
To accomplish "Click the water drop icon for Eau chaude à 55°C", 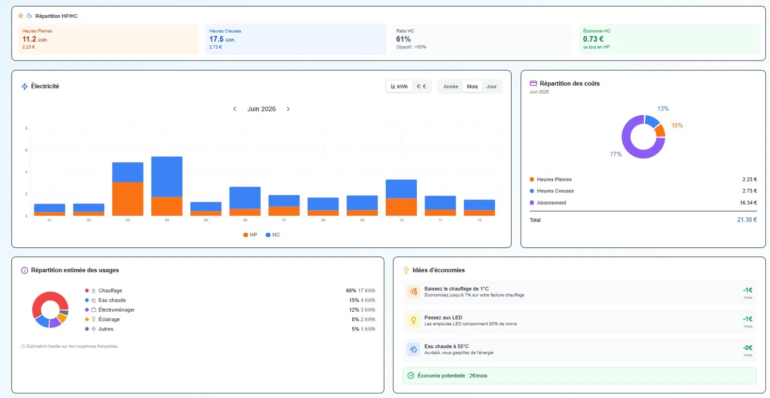I will pyautogui.click(x=413, y=349).
